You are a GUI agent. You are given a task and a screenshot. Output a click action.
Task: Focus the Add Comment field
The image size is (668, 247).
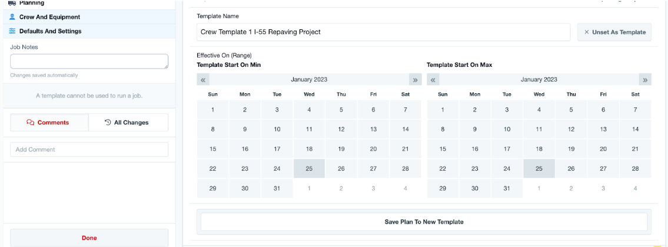pos(89,150)
